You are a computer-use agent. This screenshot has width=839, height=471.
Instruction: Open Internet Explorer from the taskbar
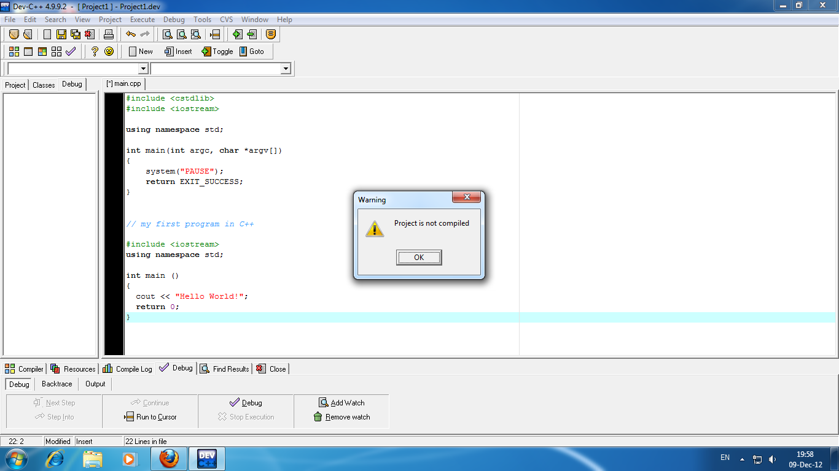(x=55, y=459)
